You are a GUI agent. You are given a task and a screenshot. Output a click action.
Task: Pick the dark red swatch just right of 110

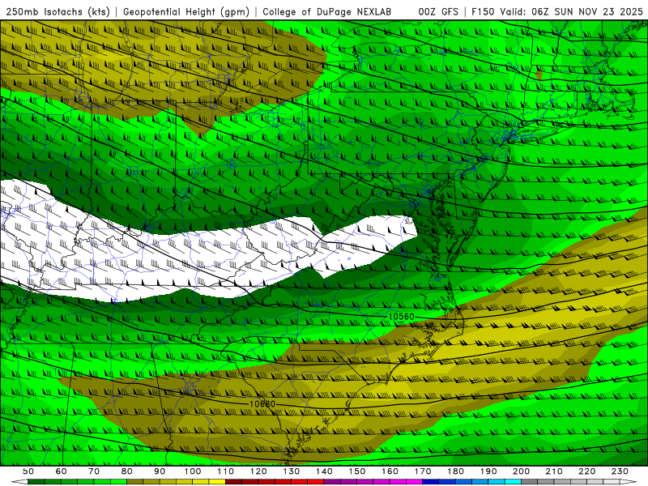tap(233, 482)
